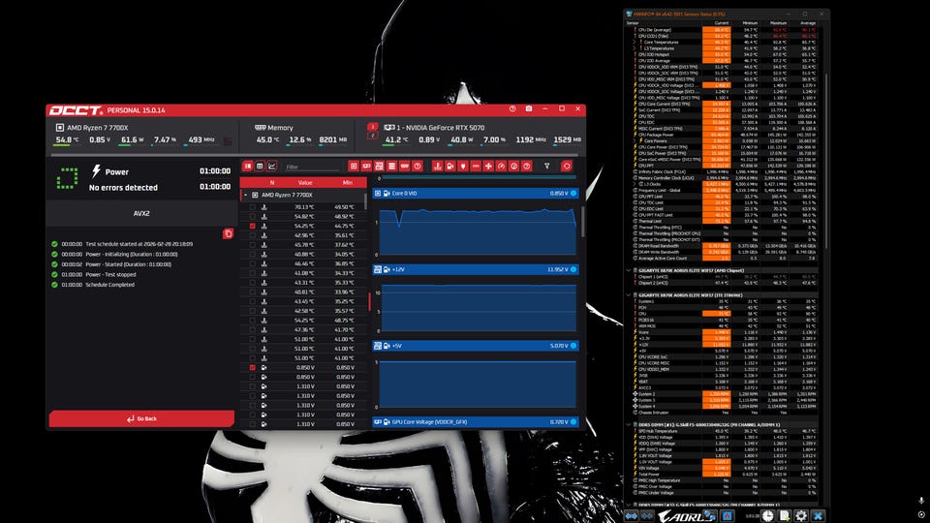Click the graph panel vertical scrollbar
Image resolution: width=930 pixels, height=523 pixels.
point(583,222)
